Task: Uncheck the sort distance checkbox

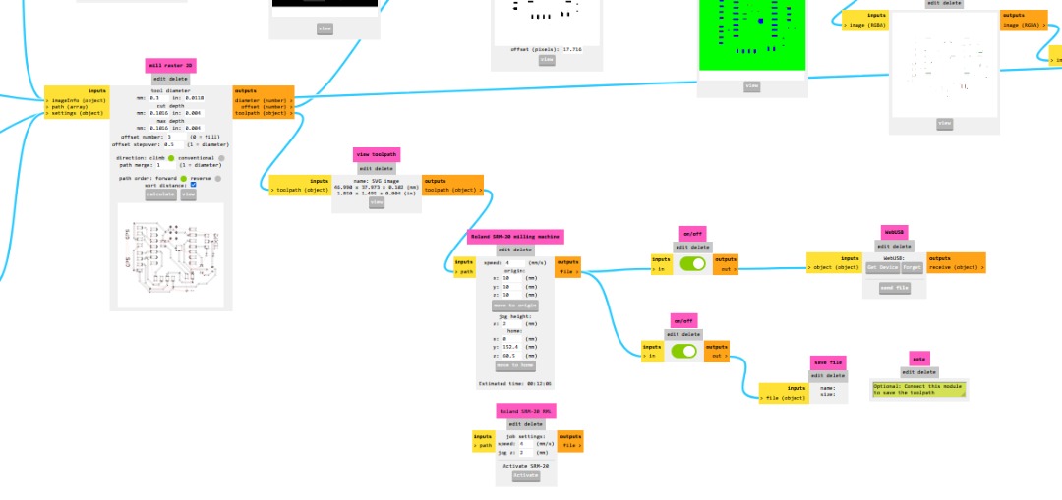Action: (x=193, y=185)
